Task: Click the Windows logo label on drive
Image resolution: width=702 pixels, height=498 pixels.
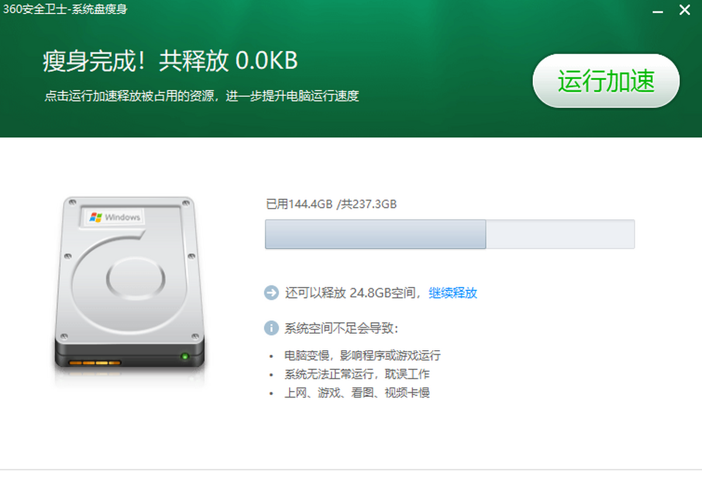Action: click(115, 217)
